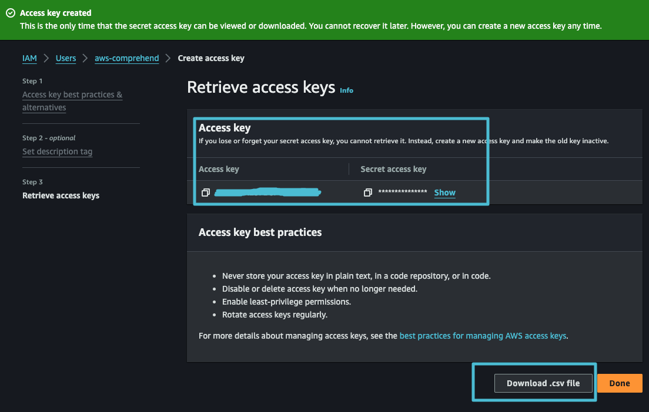Select the Retrieve access keys step

[61, 195]
